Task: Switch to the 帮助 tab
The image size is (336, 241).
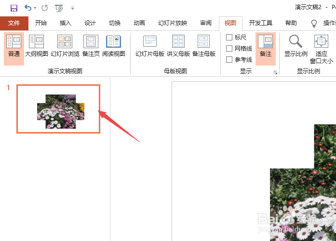Action: click(291, 23)
